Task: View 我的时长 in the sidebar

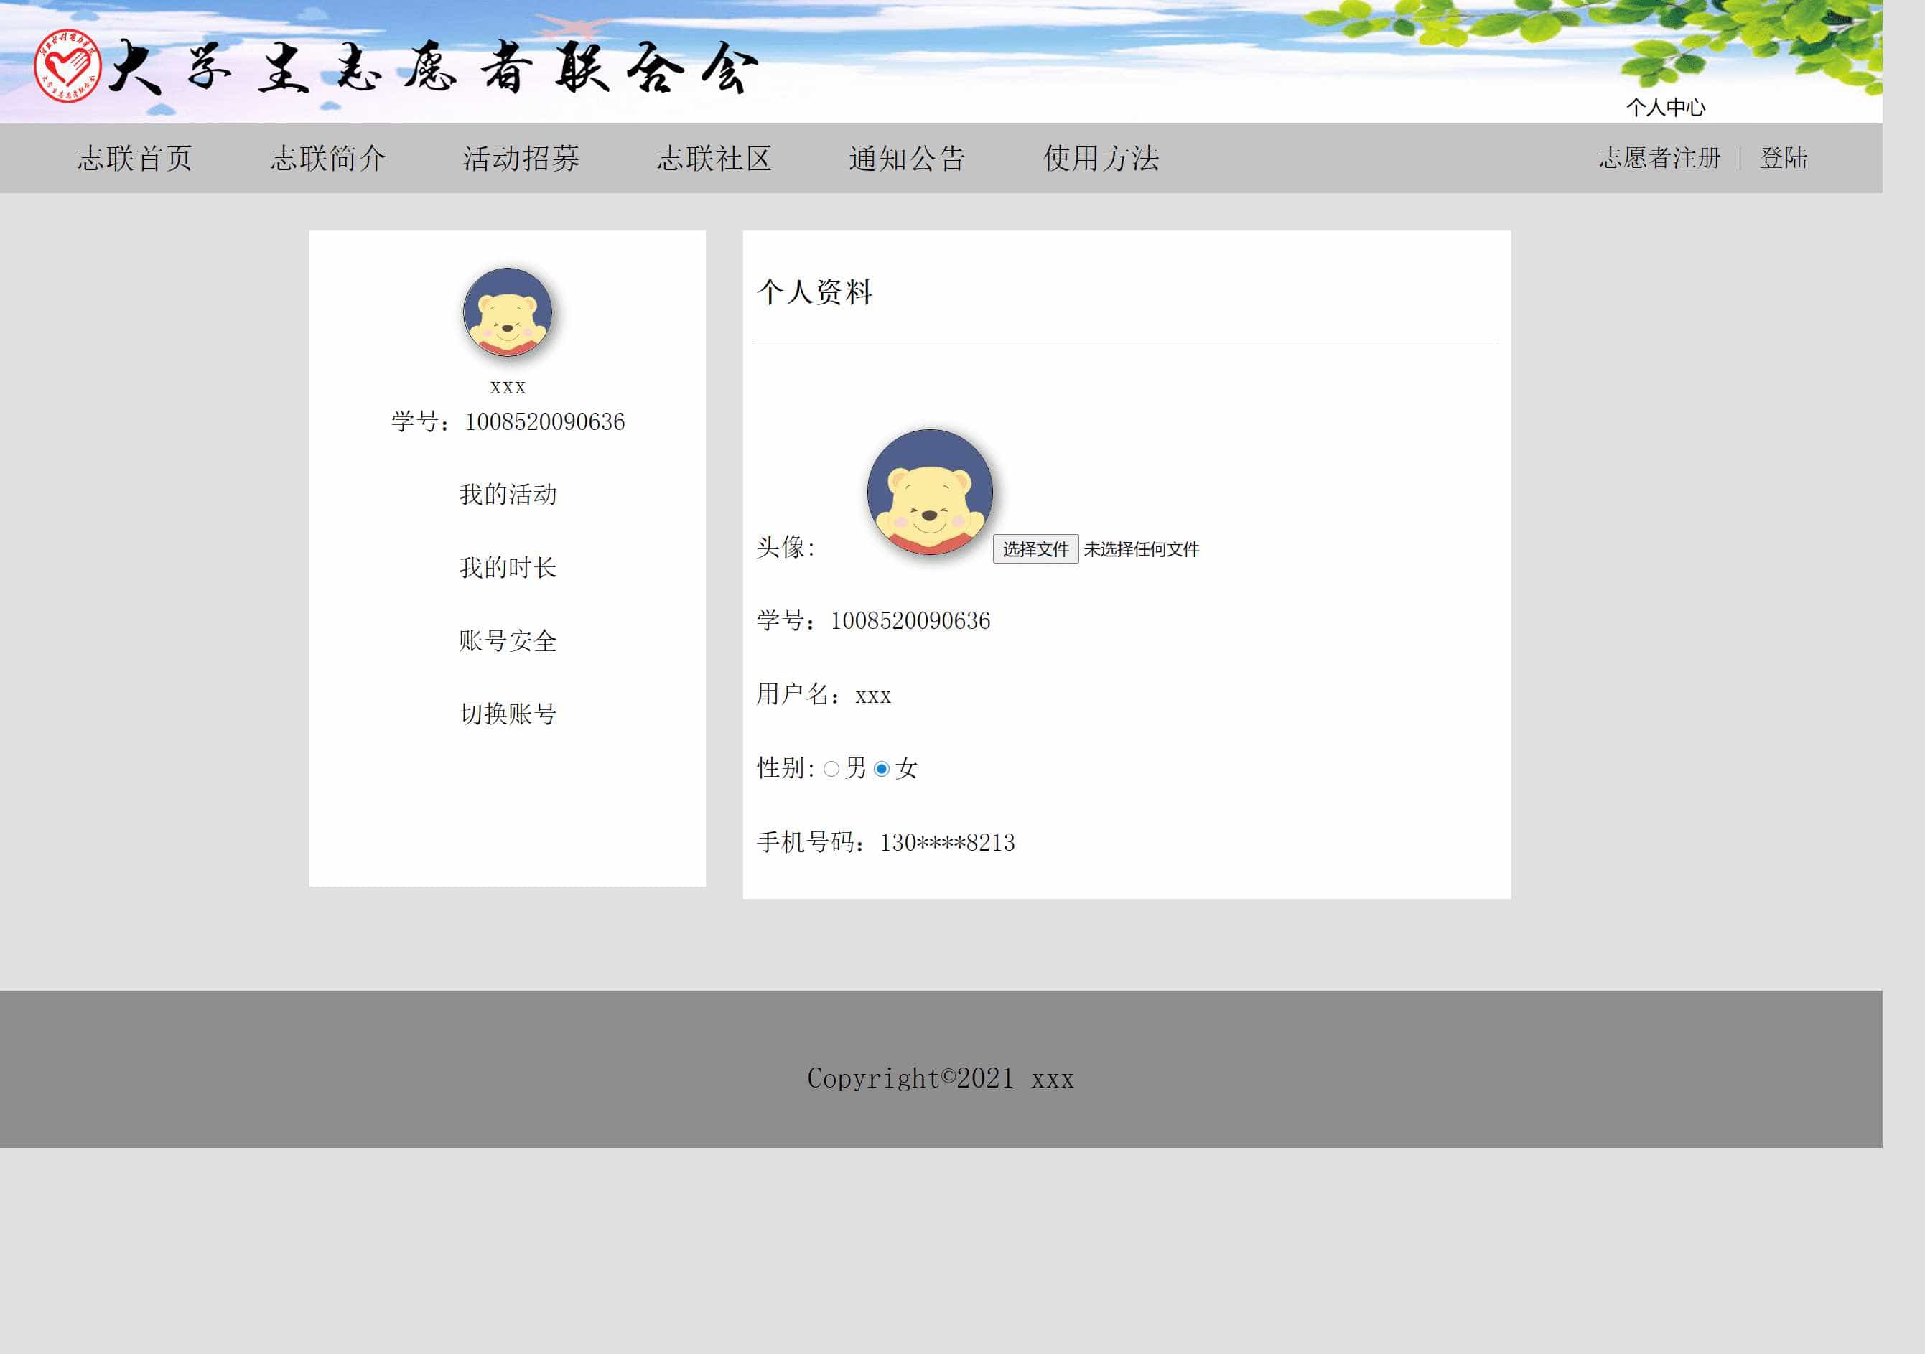Action: 507,568
